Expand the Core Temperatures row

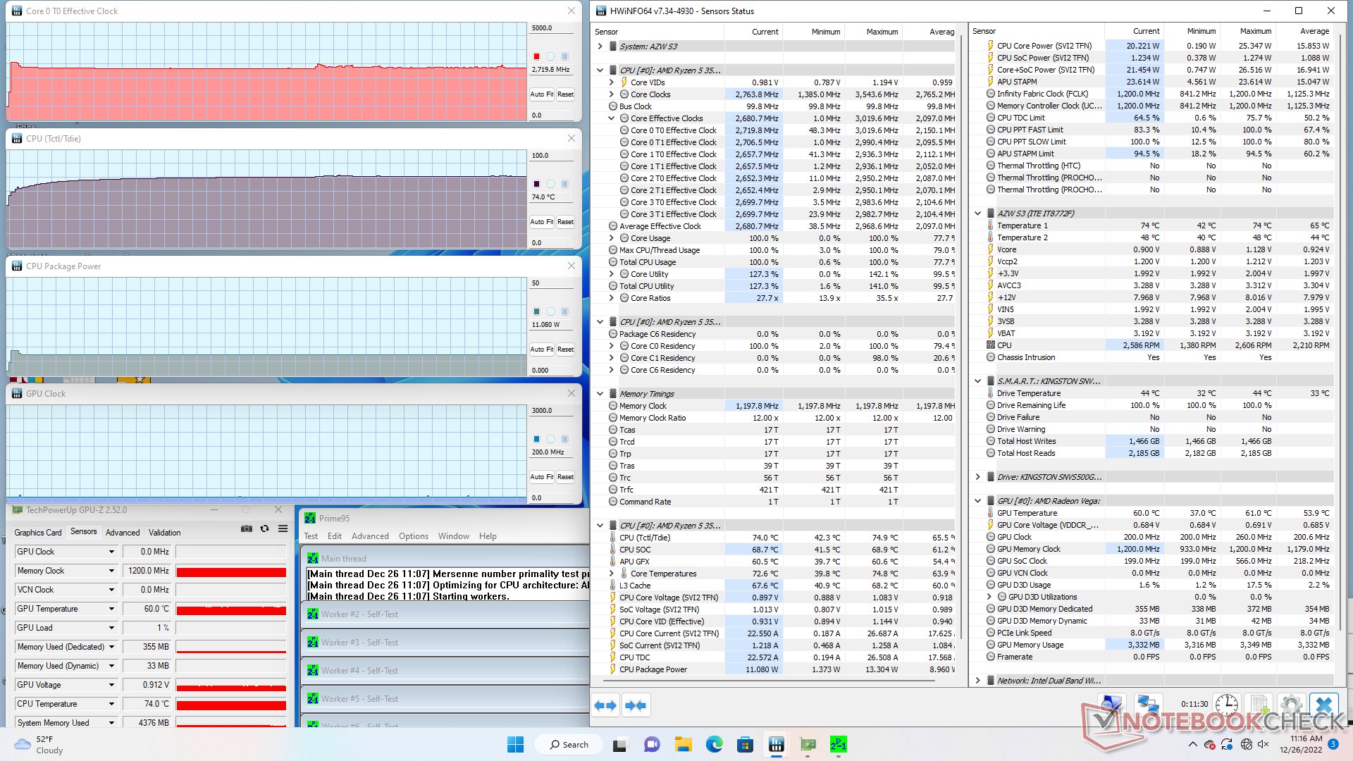click(612, 574)
